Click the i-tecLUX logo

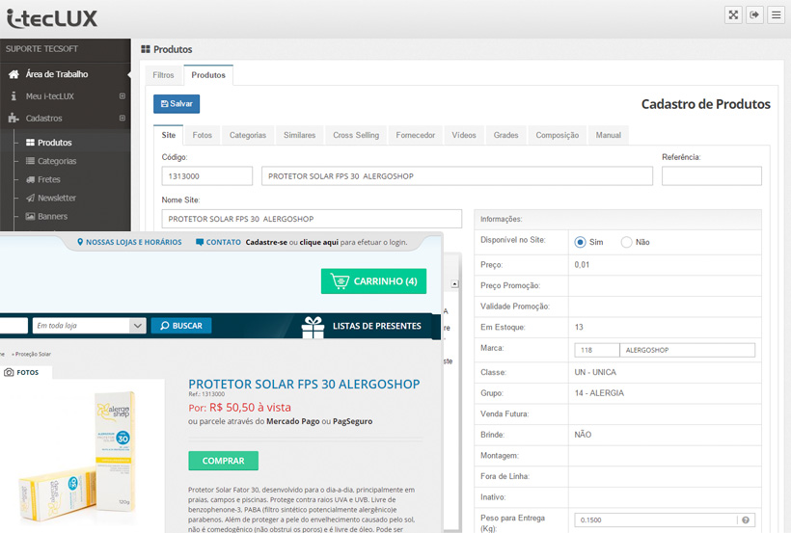(x=52, y=18)
